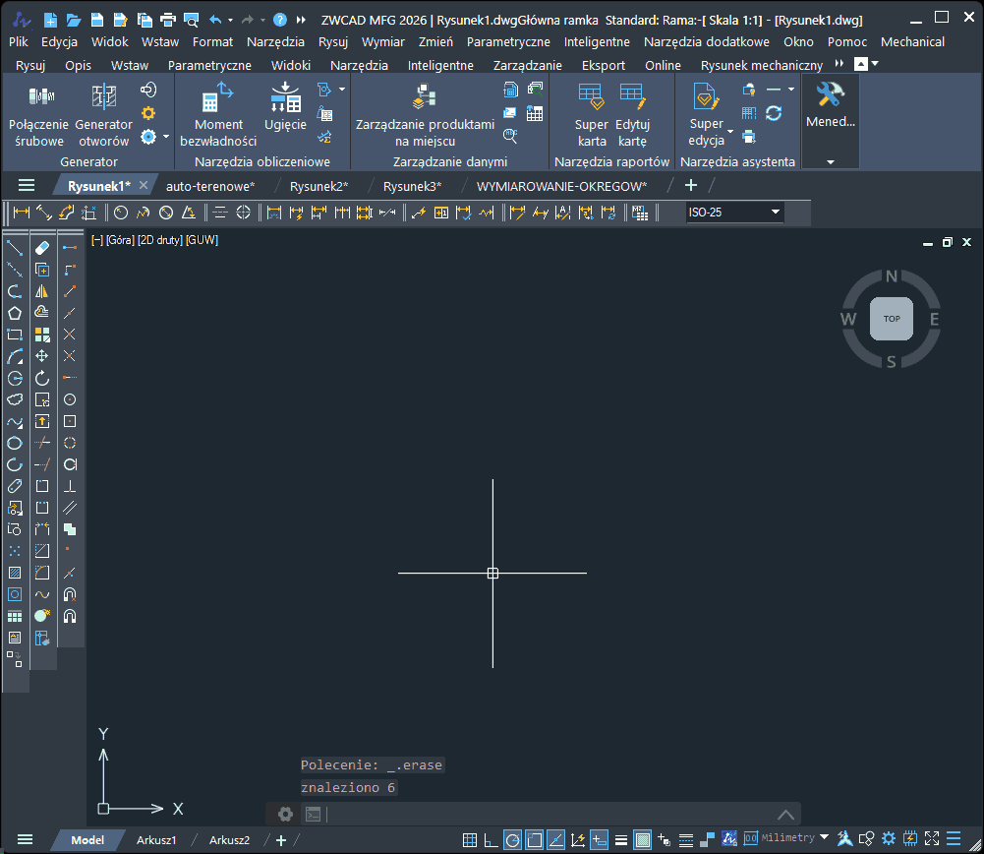
Task: Launch Ugięcie calculation tool
Action: 285,108
